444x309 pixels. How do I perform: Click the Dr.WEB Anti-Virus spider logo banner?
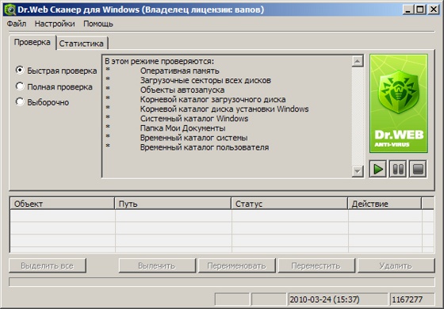(x=398, y=104)
